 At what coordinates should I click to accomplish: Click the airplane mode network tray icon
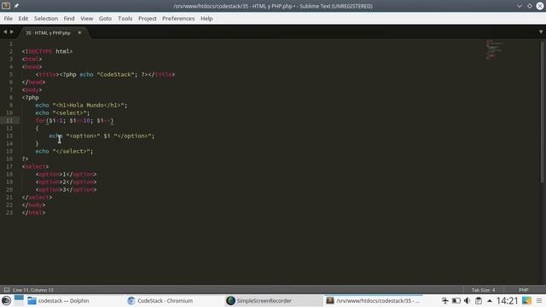tap(445, 300)
